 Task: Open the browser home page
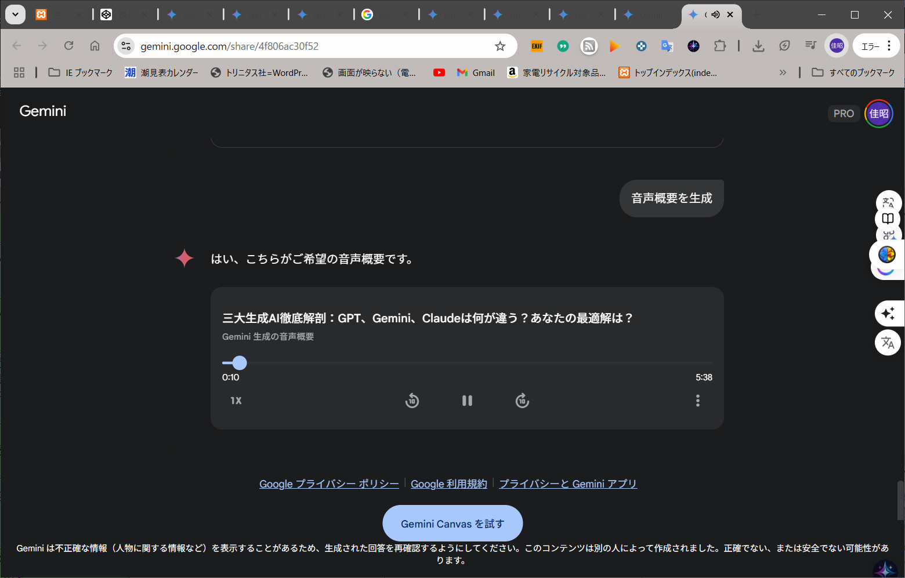[x=95, y=46]
